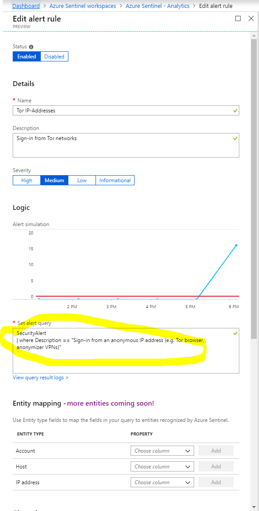Click the scrollbar down arrow

(x=254, y=507)
